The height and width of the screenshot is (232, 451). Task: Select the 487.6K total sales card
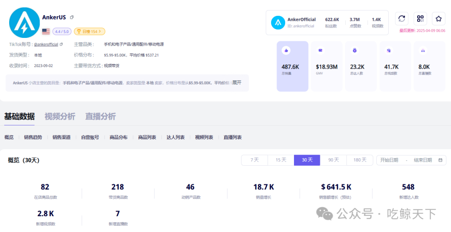[292, 66]
